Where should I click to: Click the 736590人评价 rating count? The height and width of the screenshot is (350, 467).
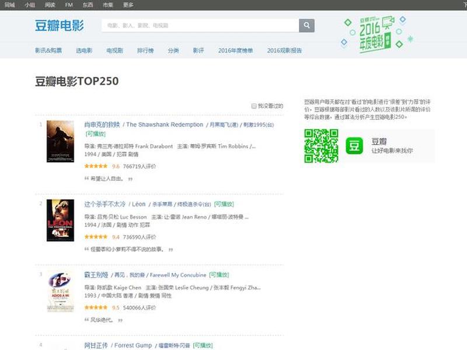tap(140, 237)
